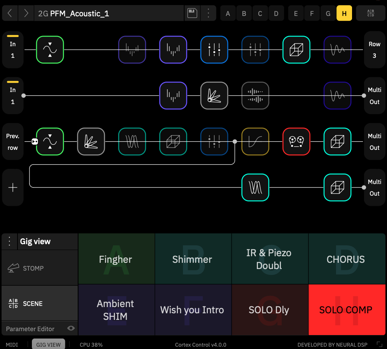
Task: Click the PFM_Acoustic_1 preset name field
Action: 109,13
